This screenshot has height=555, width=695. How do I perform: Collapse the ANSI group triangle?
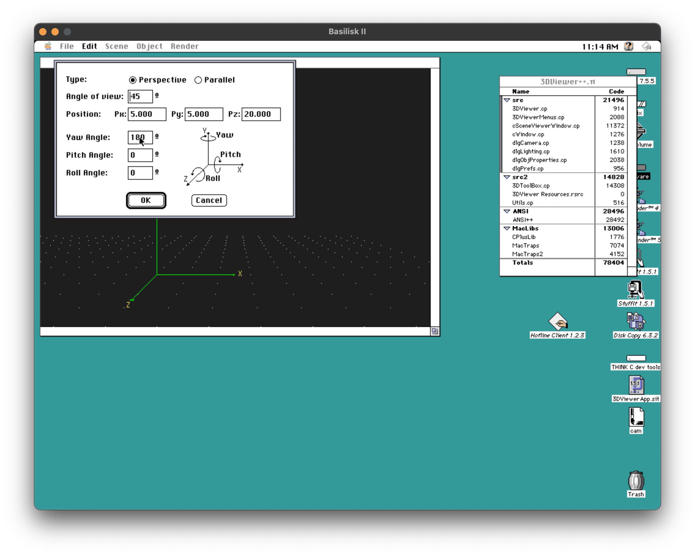[x=507, y=211]
